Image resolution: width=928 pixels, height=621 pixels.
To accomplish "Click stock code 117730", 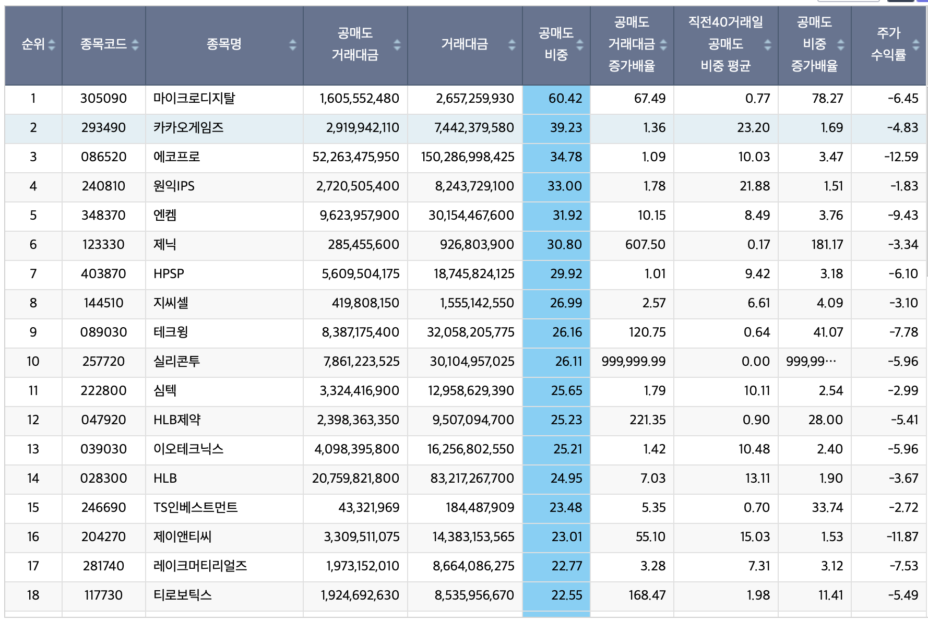I will pos(103,595).
